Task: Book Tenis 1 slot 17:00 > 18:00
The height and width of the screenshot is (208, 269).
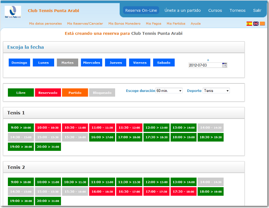Action: pos(129,137)
